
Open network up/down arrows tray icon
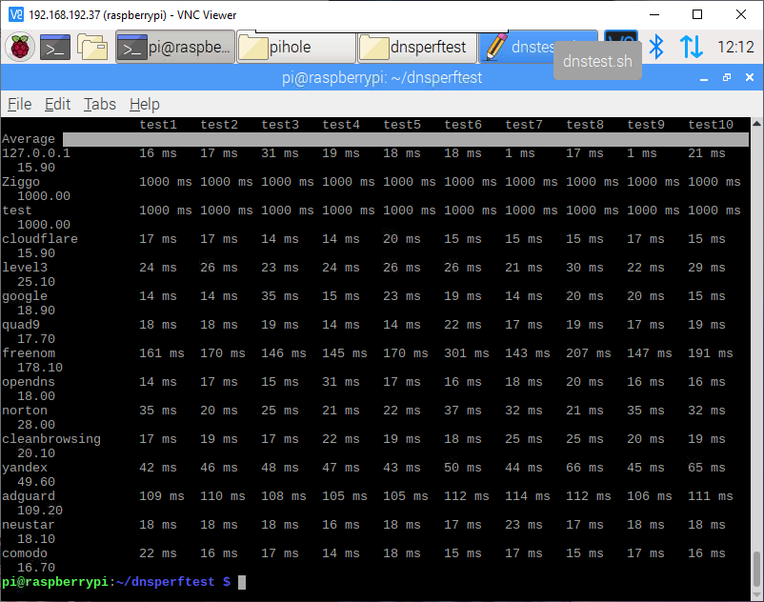tap(691, 47)
